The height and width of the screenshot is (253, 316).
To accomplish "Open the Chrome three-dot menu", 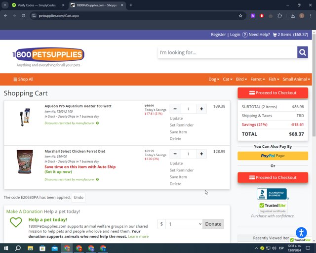I will (x=311, y=16).
